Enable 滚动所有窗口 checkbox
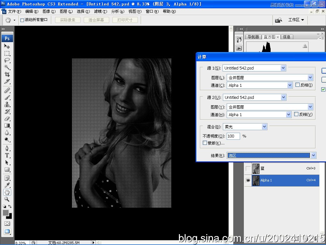The width and height of the screenshot is (326, 245). point(22,20)
